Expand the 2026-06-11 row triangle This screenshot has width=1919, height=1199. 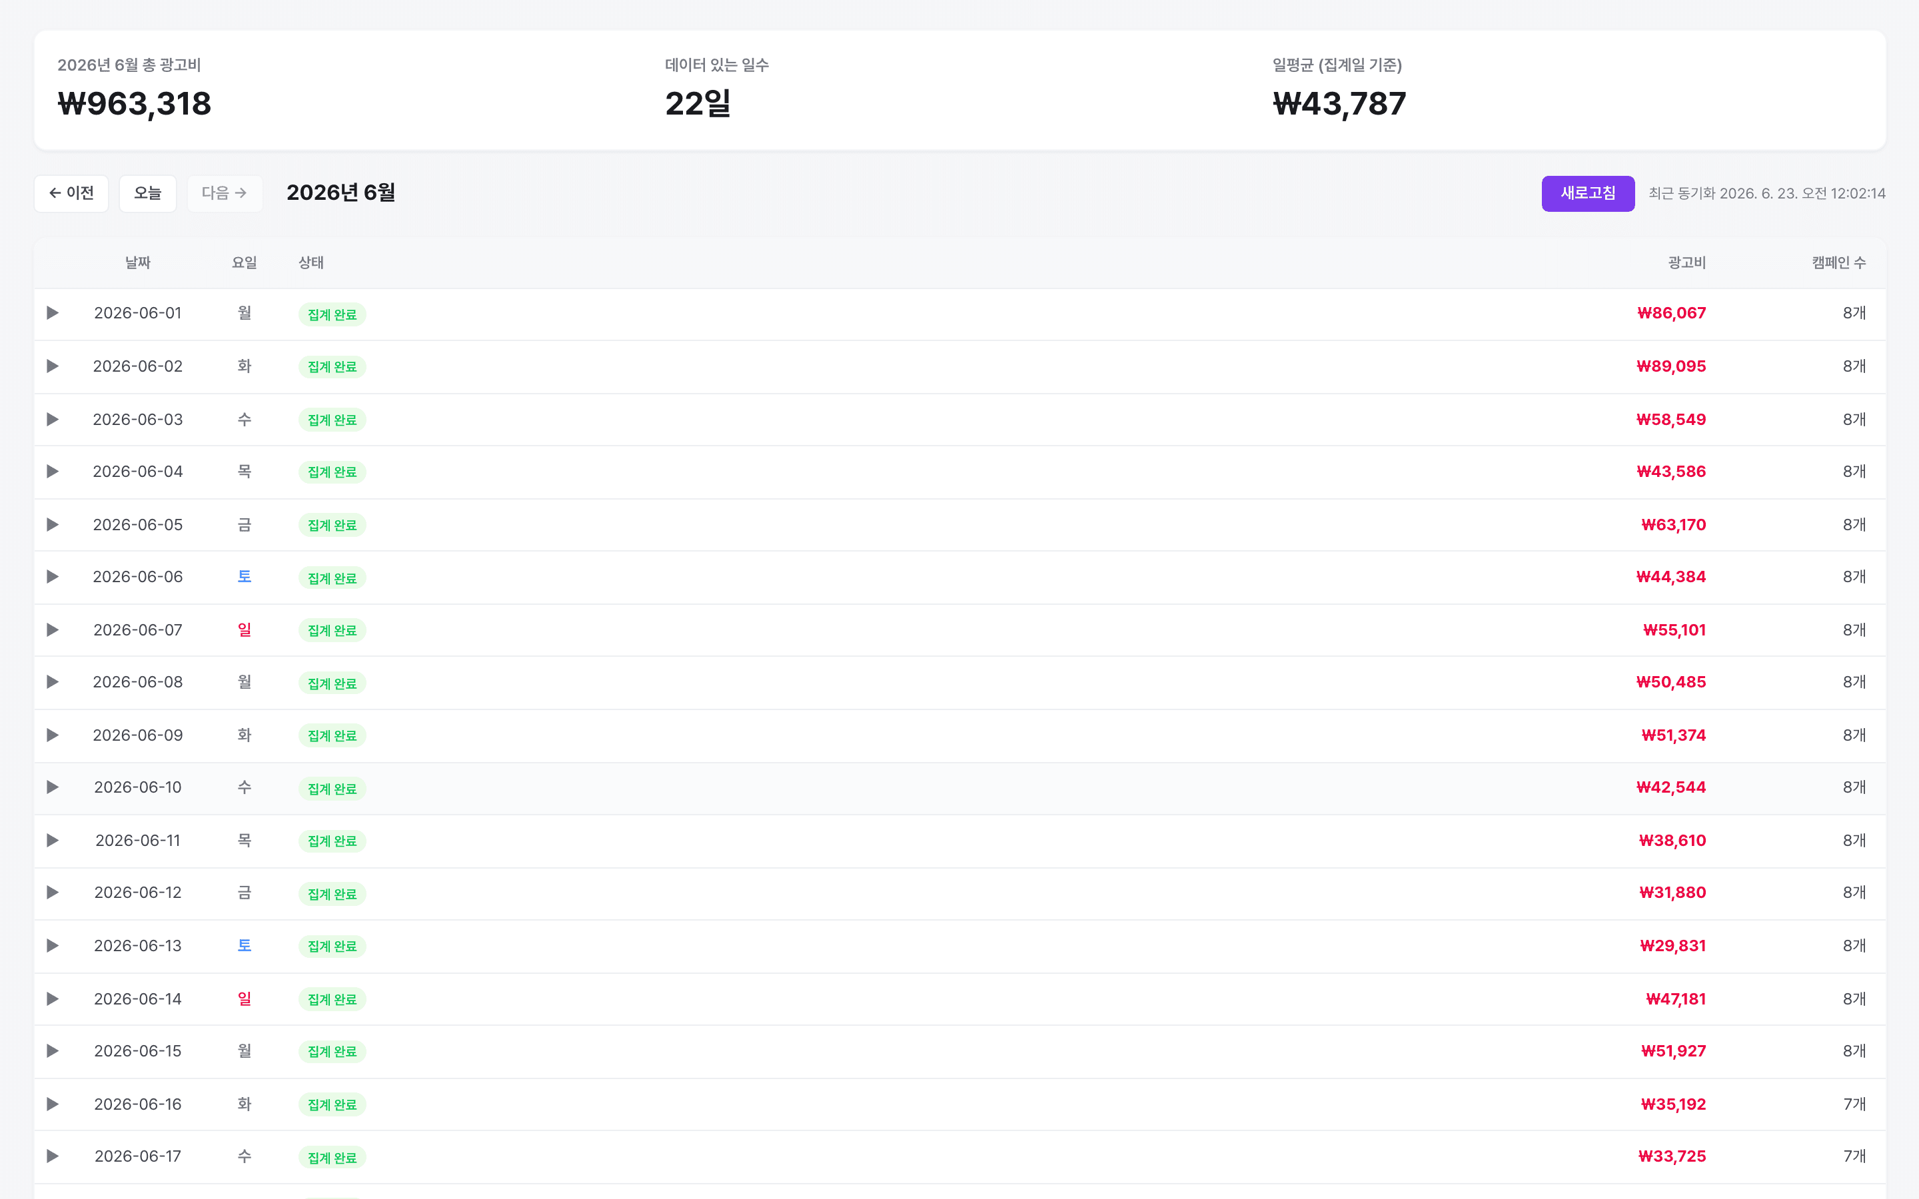click(53, 841)
